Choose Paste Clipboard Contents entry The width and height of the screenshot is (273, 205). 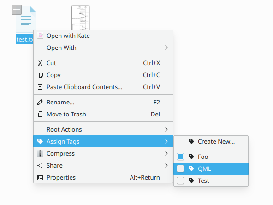click(x=103, y=87)
